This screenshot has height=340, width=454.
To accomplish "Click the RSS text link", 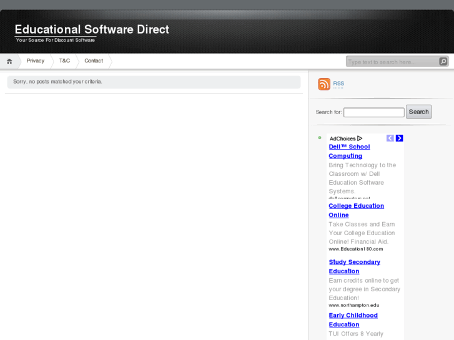I will 338,84.
